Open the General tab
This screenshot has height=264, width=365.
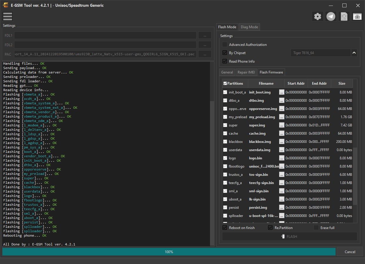(227, 72)
